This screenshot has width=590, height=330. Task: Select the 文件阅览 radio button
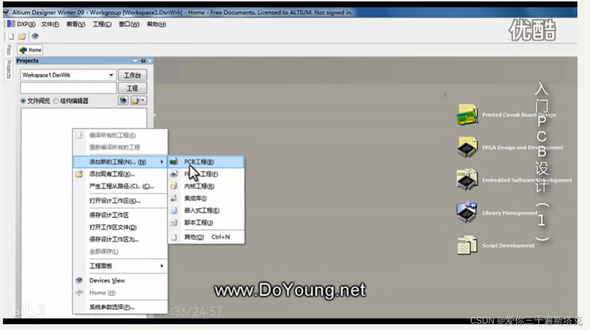pos(23,101)
